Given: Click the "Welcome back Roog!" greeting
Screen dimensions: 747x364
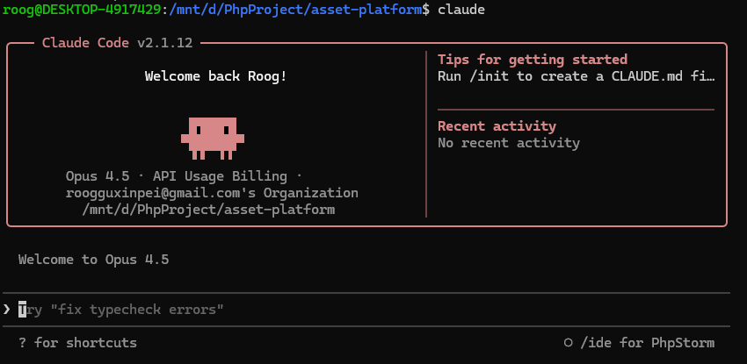Looking at the screenshot, I should (215, 76).
